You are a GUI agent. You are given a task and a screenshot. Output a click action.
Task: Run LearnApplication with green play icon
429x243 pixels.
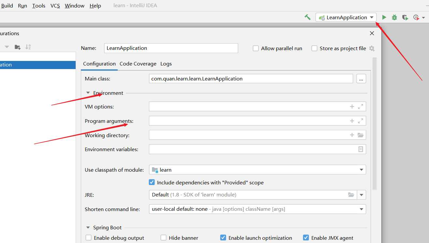click(x=384, y=17)
